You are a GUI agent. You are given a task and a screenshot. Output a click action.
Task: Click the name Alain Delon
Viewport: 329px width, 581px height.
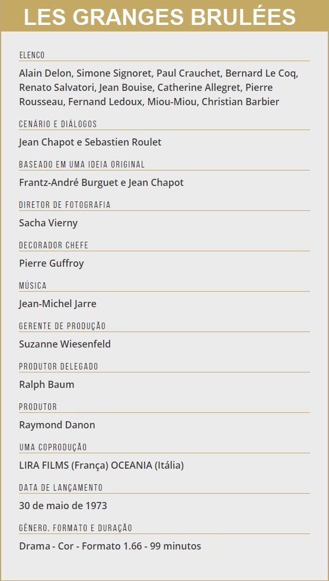pyautogui.click(x=46, y=73)
